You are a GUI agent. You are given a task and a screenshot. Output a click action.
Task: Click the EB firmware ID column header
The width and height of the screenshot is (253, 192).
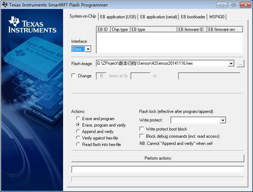coord(192,29)
